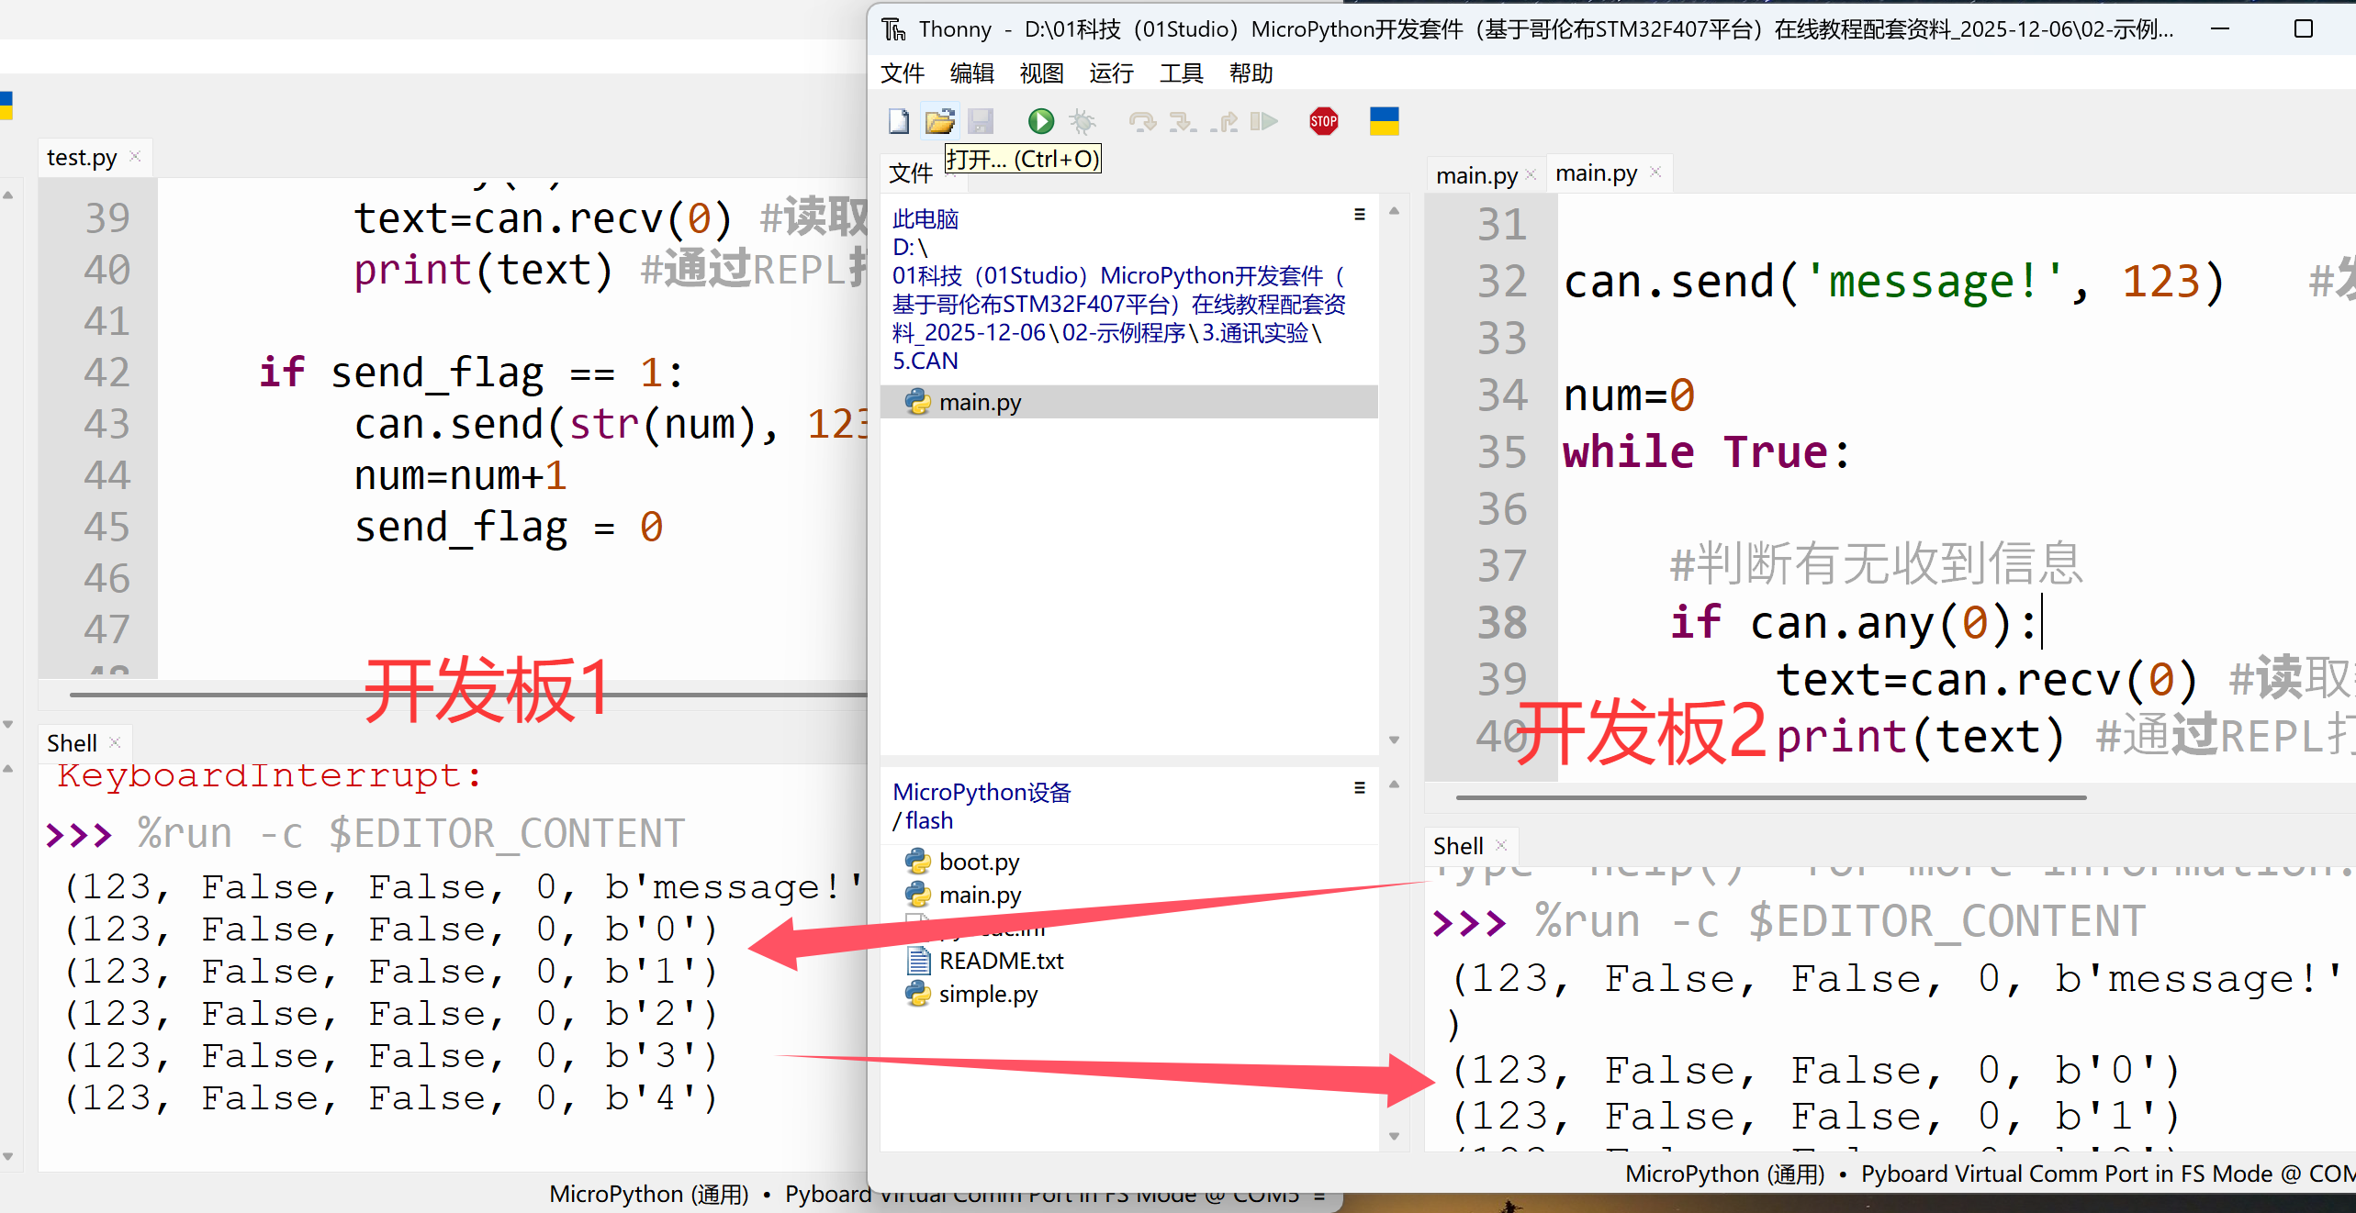Open the MicroPython设备 panel hamburger menu
The height and width of the screenshot is (1213, 2356).
tap(1360, 788)
